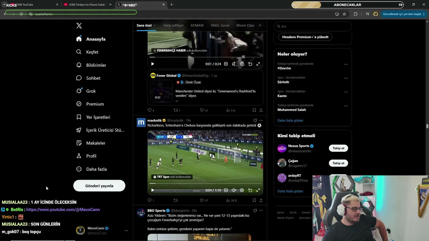Open MecoCann account options menu
This screenshot has width=429, height=241.
point(126,231)
